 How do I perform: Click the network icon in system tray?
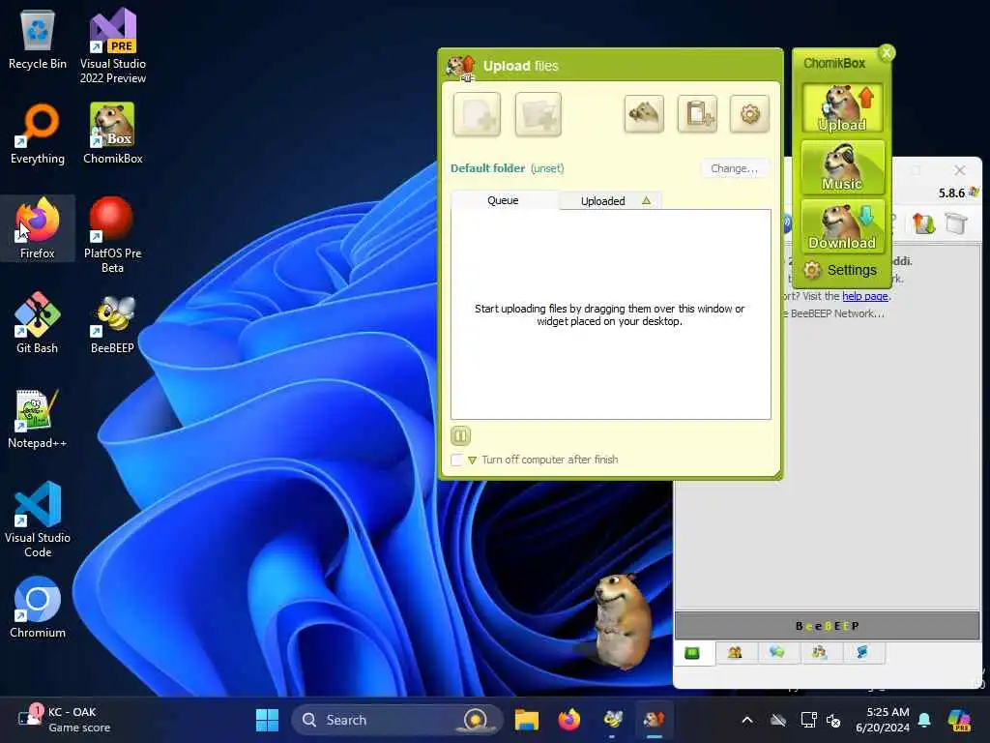(808, 720)
